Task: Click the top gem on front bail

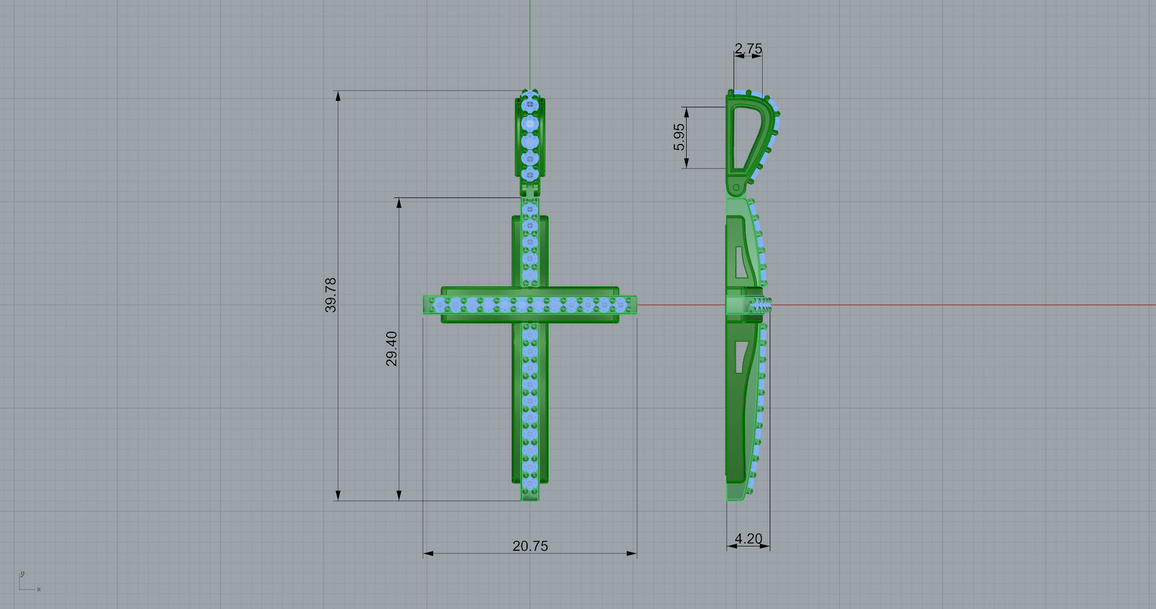Action: coord(530,104)
